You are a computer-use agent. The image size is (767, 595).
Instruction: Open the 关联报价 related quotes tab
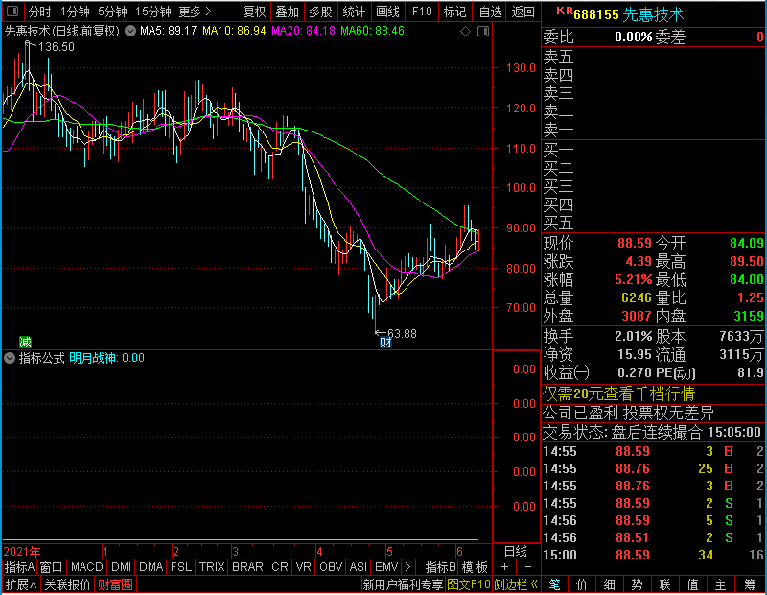[67, 584]
